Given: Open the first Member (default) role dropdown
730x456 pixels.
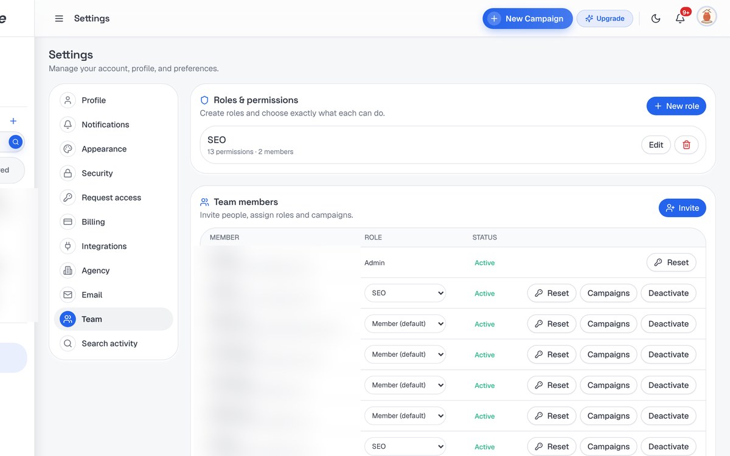Looking at the screenshot, I should 405,323.
